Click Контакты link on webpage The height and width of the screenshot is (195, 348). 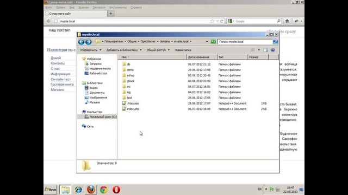58,63
